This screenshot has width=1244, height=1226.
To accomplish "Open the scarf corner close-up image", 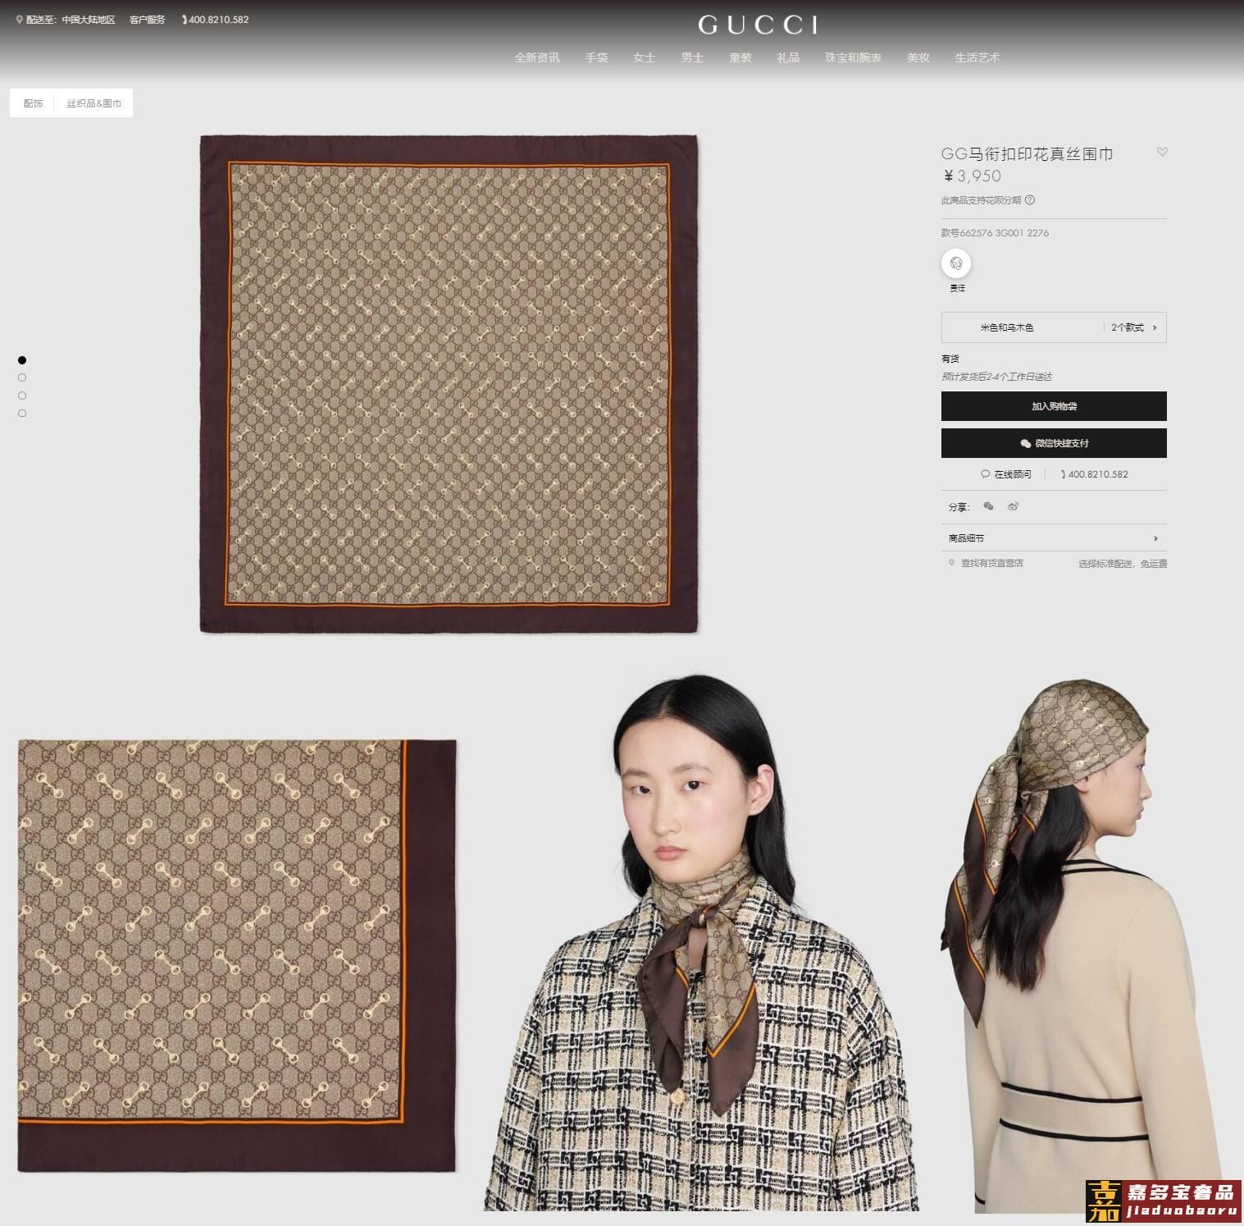I will tap(237, 955).
